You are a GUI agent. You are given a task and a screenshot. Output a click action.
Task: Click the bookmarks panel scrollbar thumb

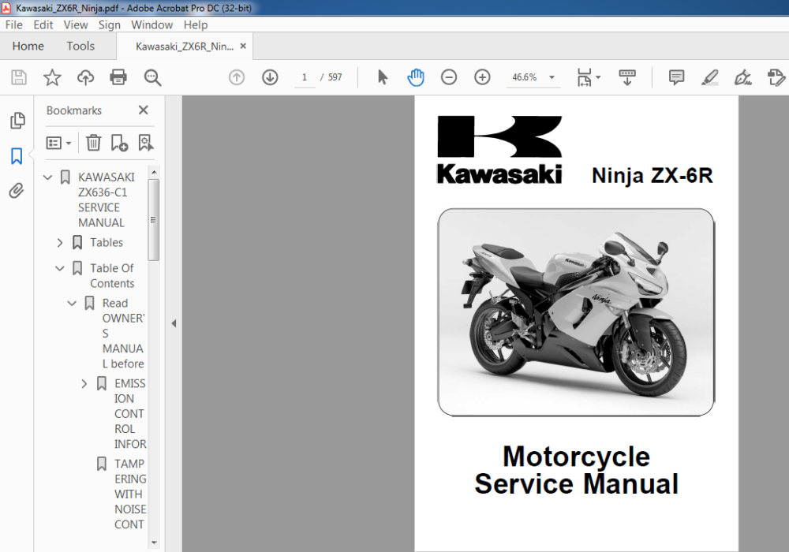click(x=154, y=220)
